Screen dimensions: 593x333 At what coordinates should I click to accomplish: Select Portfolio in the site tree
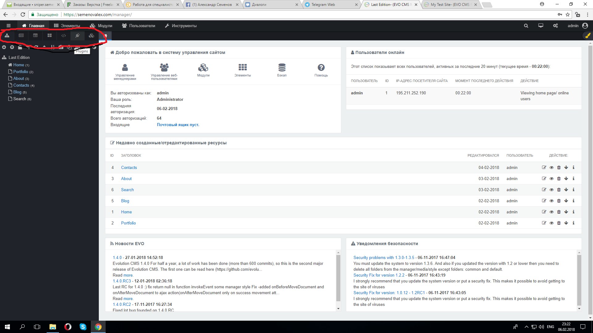pos(20,72)
